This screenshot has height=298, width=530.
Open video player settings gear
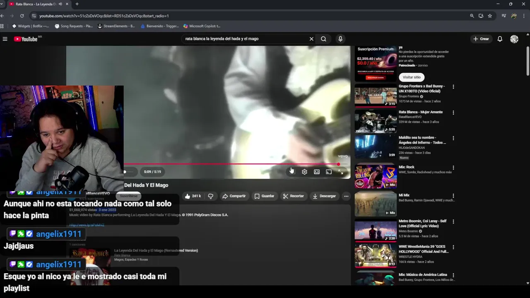pos(304,172)
